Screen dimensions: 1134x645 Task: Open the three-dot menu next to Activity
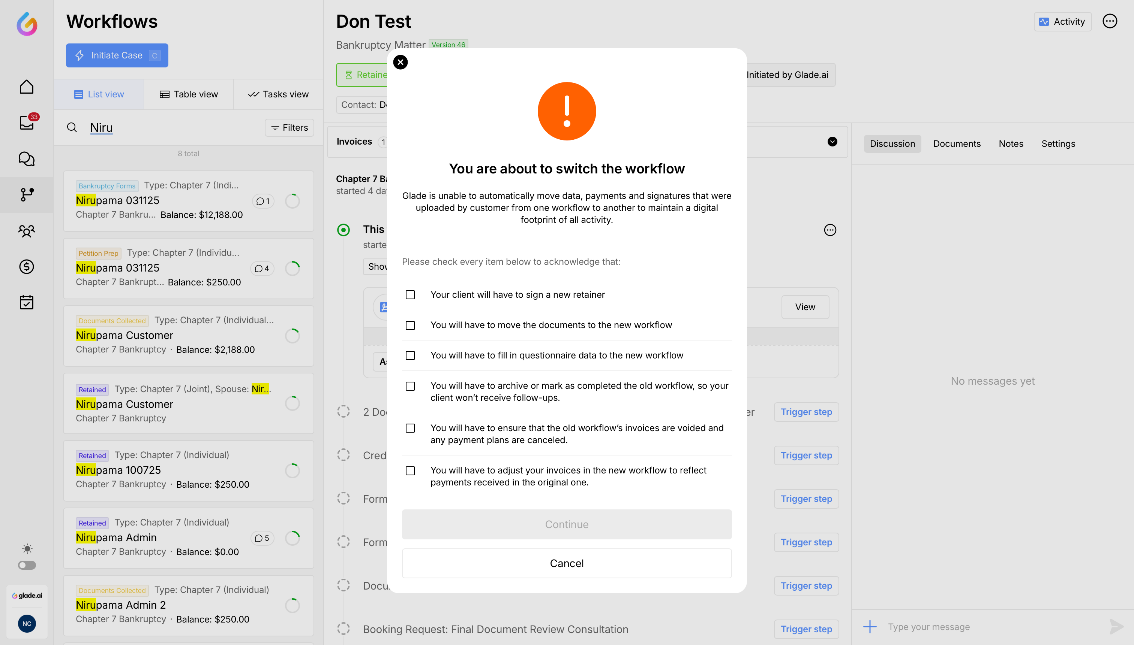click(x=1110, y=21)
